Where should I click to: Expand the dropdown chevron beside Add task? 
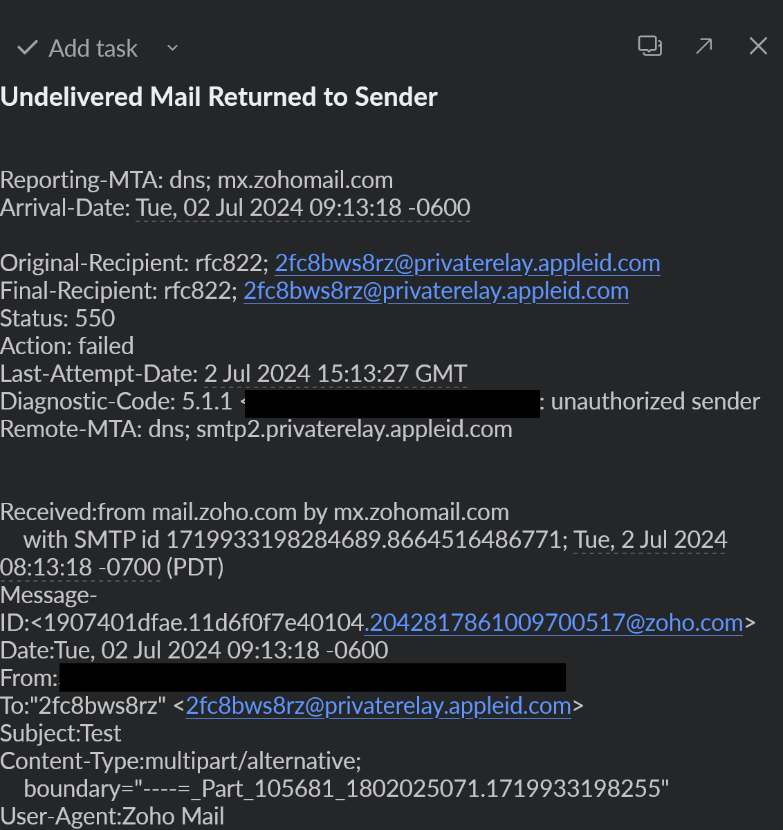[173, 48]
